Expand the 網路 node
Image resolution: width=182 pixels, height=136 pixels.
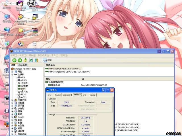12,114
